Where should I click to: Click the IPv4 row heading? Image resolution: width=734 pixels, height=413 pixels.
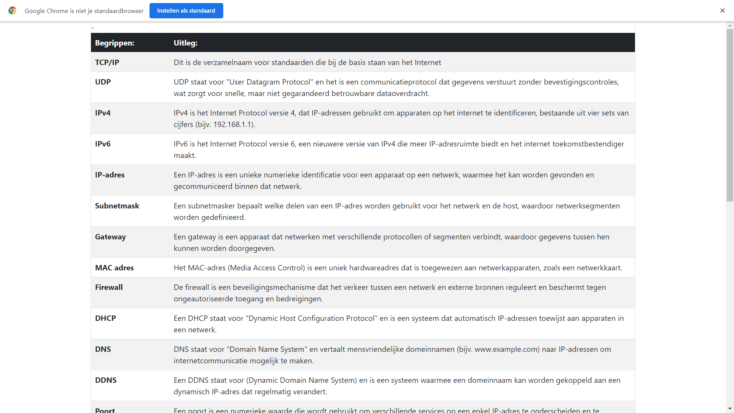click(103, 113)
